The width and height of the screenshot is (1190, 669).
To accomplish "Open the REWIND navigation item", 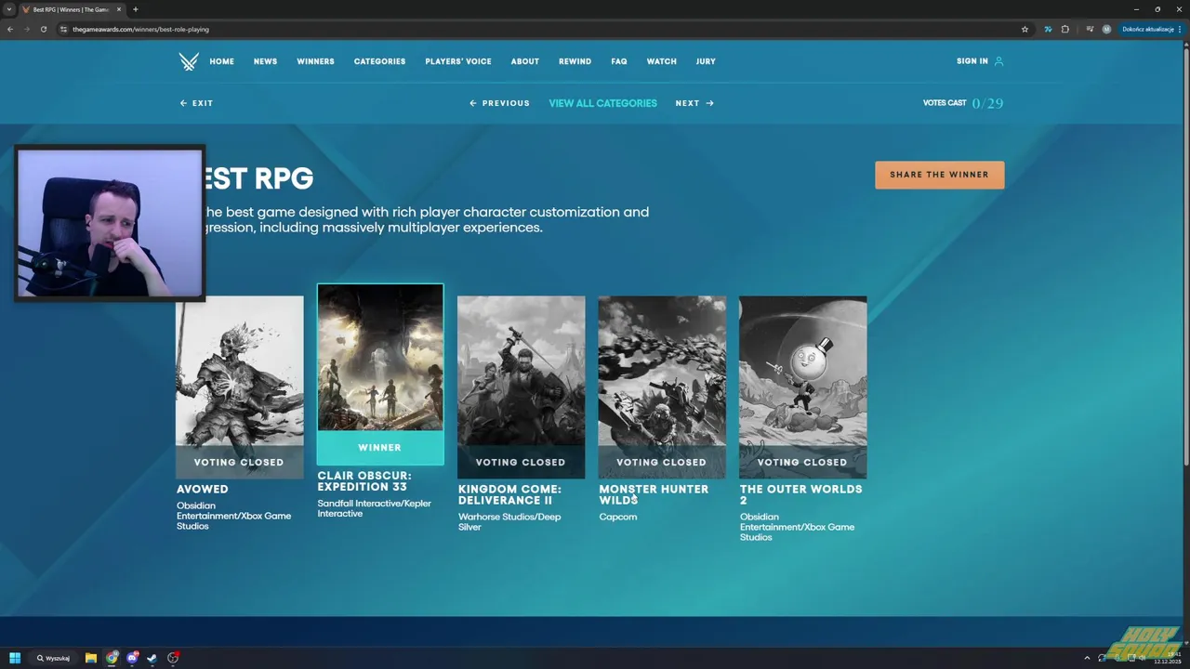I will (x=575, y=61).
